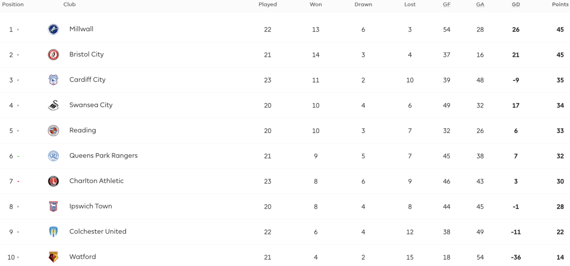
Task: Open the Queens Park Rangers name link
Action: [x=104, y=156]
